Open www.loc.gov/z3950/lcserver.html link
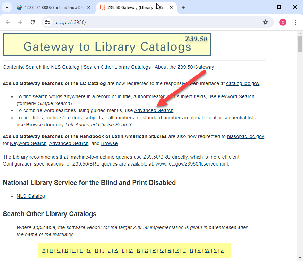 (192, 164)
